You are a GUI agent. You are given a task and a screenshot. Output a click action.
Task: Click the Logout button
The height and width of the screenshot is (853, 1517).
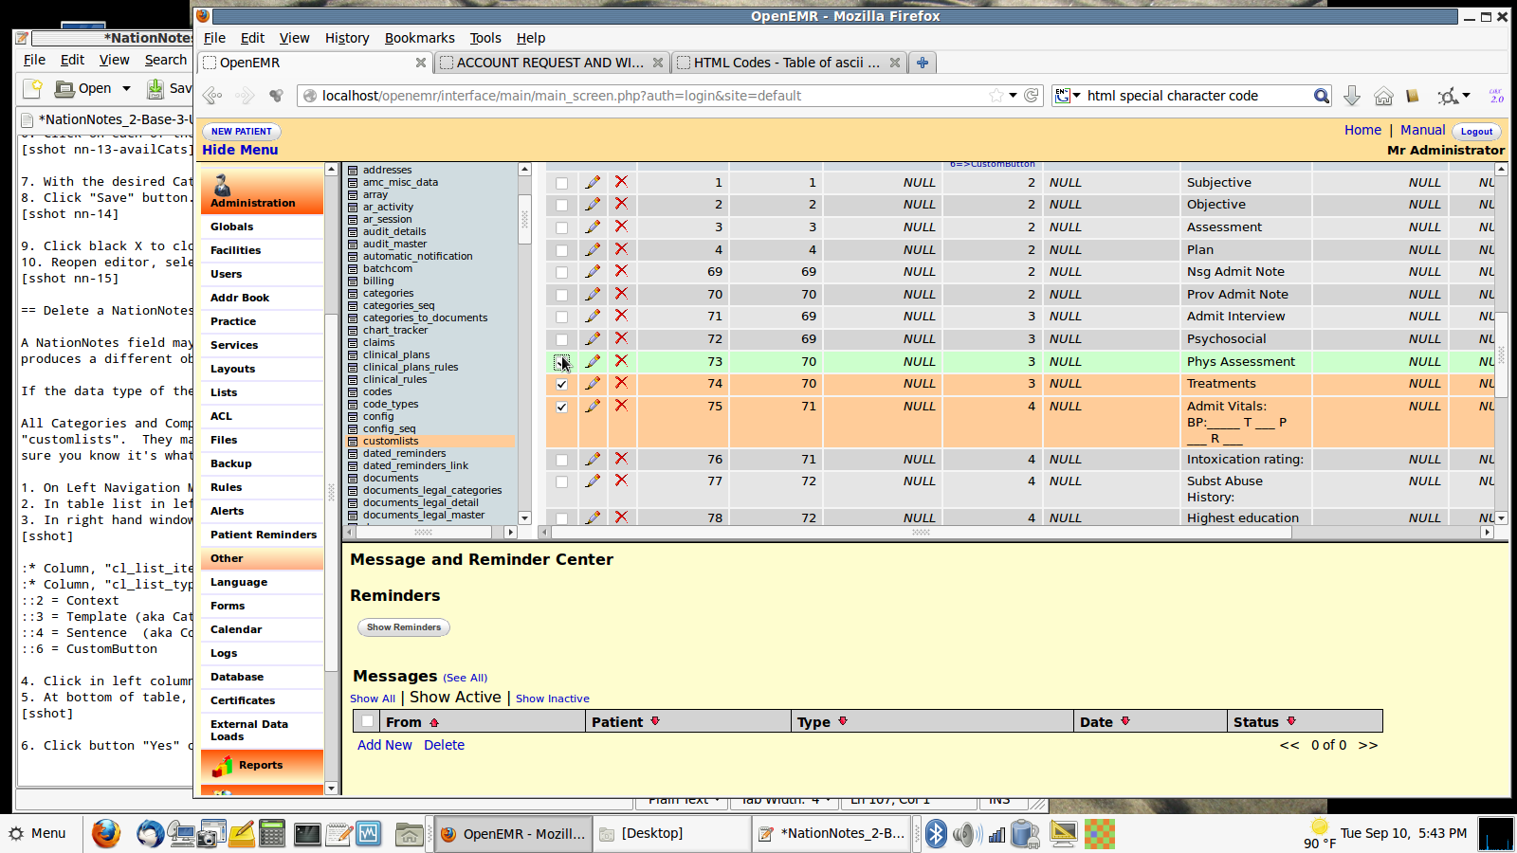pyautogui.click(x=1476, y=132)
